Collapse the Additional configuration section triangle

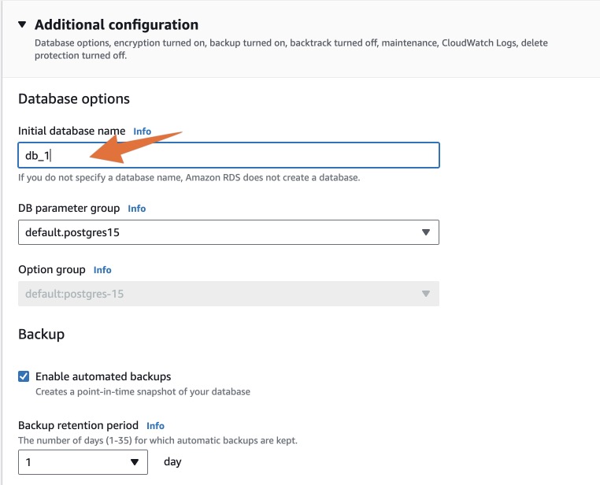(x=22, y=25)
